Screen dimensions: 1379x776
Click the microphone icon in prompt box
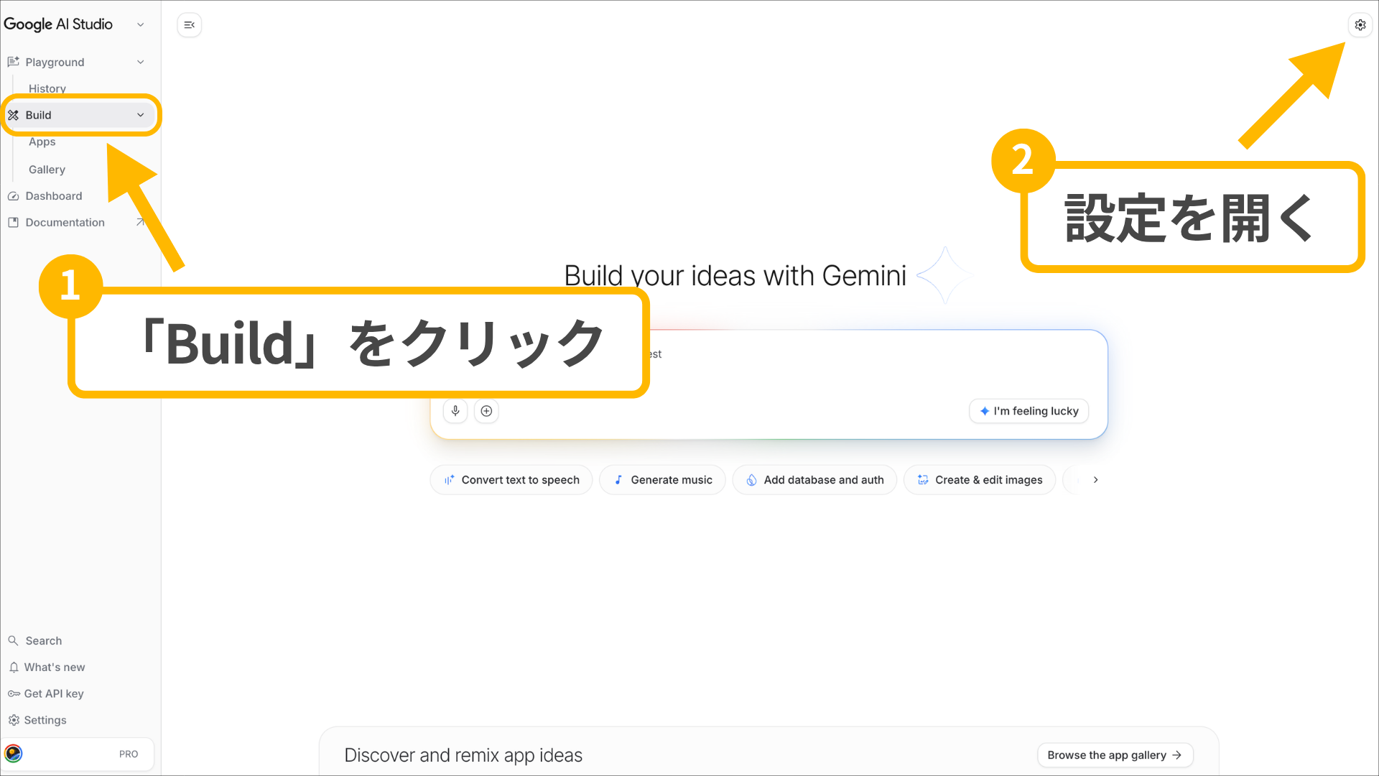[455, 411]
